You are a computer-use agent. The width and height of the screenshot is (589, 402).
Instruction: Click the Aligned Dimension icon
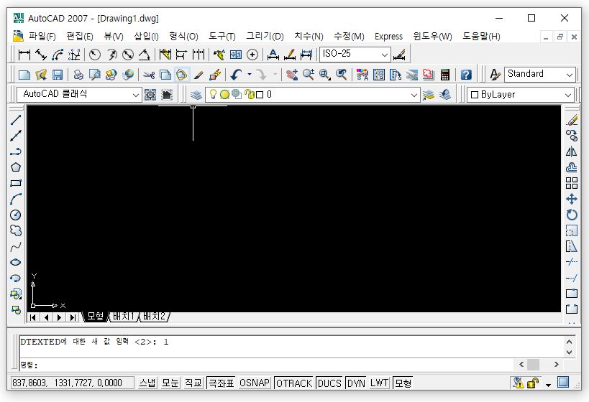coord(40,55)
